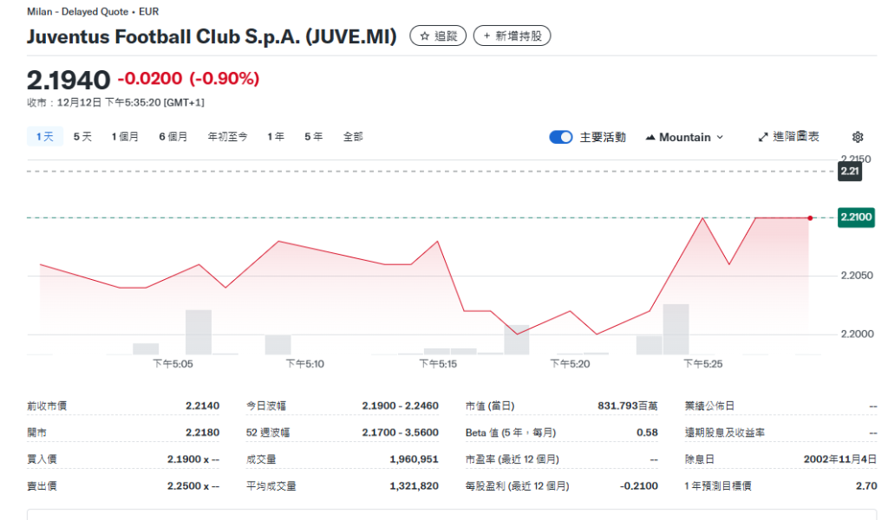Open chart settings gear icon
This screenshot has height=520, width=888.
click(858, 137)
